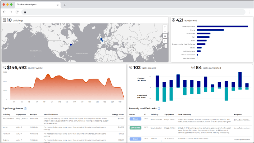Image resolution: width=254 pixels, height=143 pixels.
Task: Click the equipment fan icon
Action: click(x=173, y=20)
